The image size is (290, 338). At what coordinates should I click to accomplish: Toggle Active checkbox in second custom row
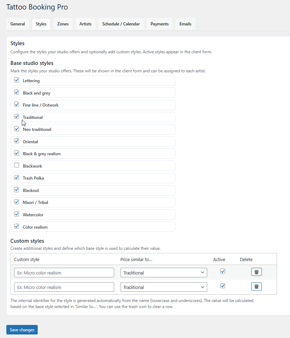[x=222, y=286]
